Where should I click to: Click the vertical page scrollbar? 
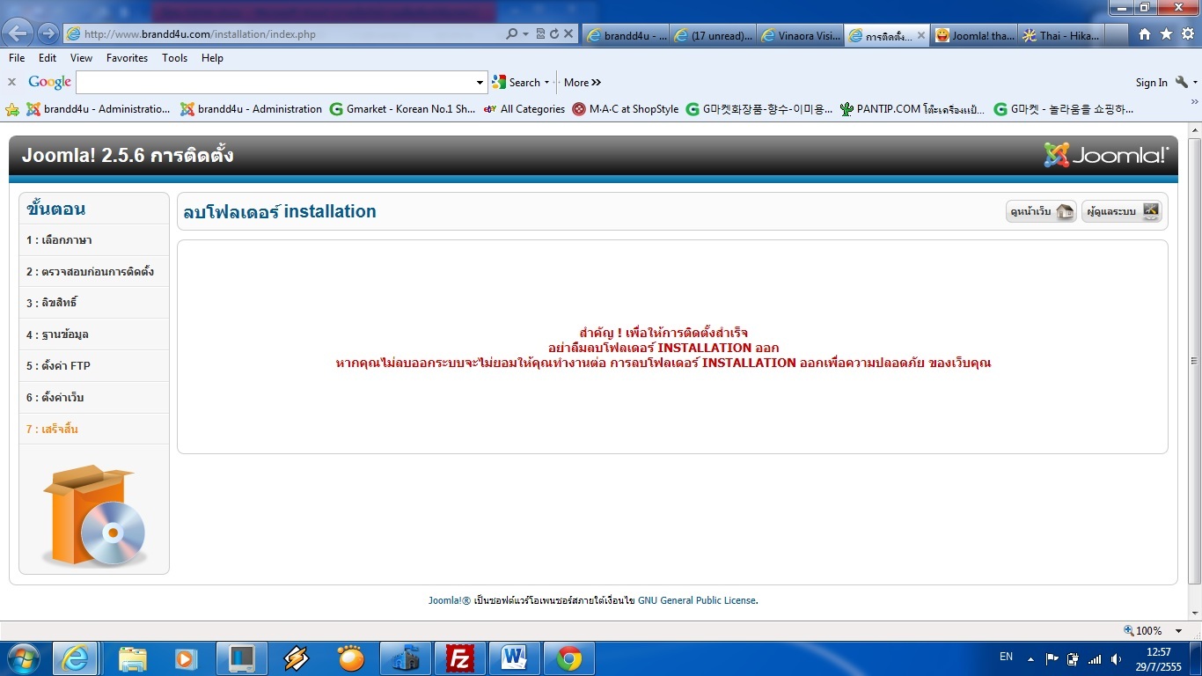click(1194, 361)
